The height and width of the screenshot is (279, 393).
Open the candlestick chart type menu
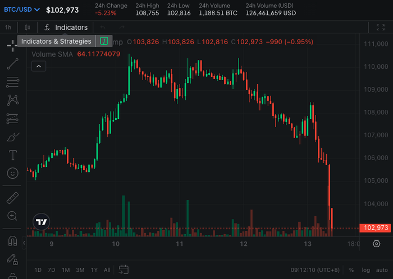tap(27, 27)
